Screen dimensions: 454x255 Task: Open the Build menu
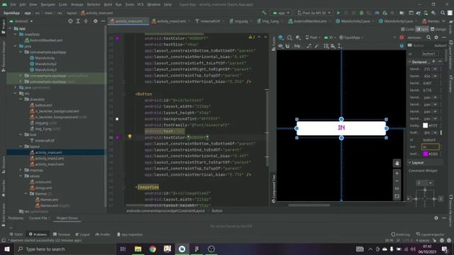coord(108,4)
